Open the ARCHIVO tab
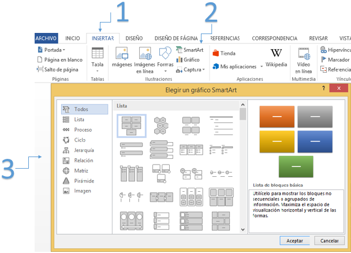Viewport: 351px width, 253px height. 46,38
